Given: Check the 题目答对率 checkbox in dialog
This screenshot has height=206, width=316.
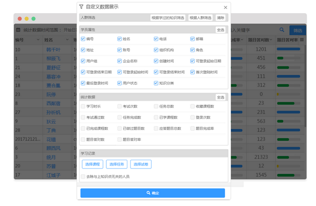Looking at the screenshot, I should click(120, 140).
